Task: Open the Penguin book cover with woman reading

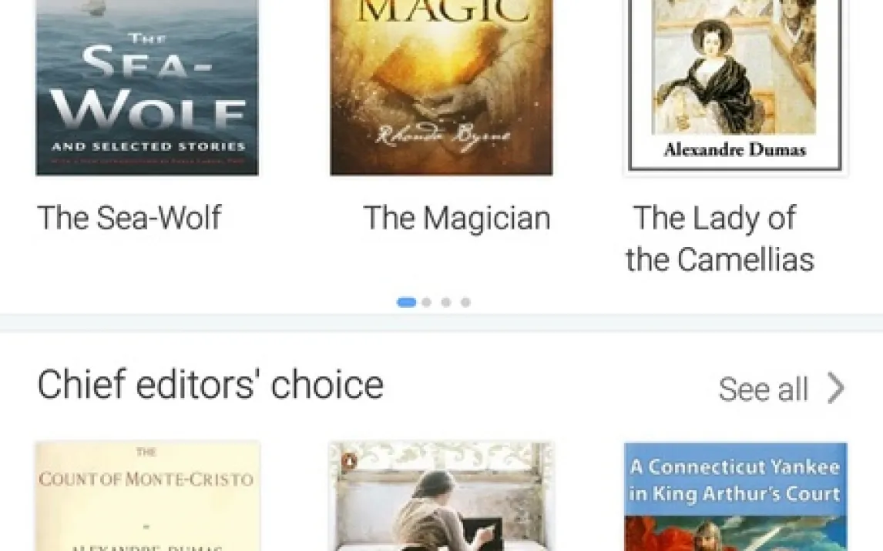Action: (x=441, y=496)
